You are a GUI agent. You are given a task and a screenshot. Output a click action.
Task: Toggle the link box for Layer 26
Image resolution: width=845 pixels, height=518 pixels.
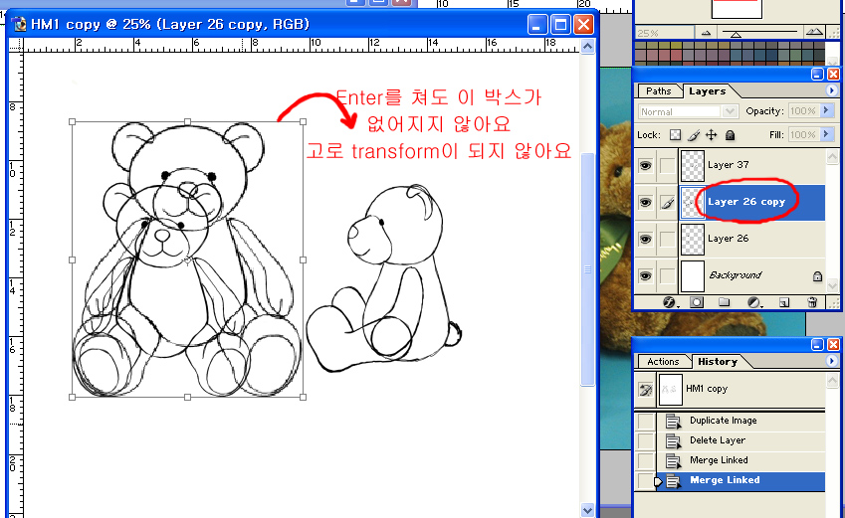[666, 239]
